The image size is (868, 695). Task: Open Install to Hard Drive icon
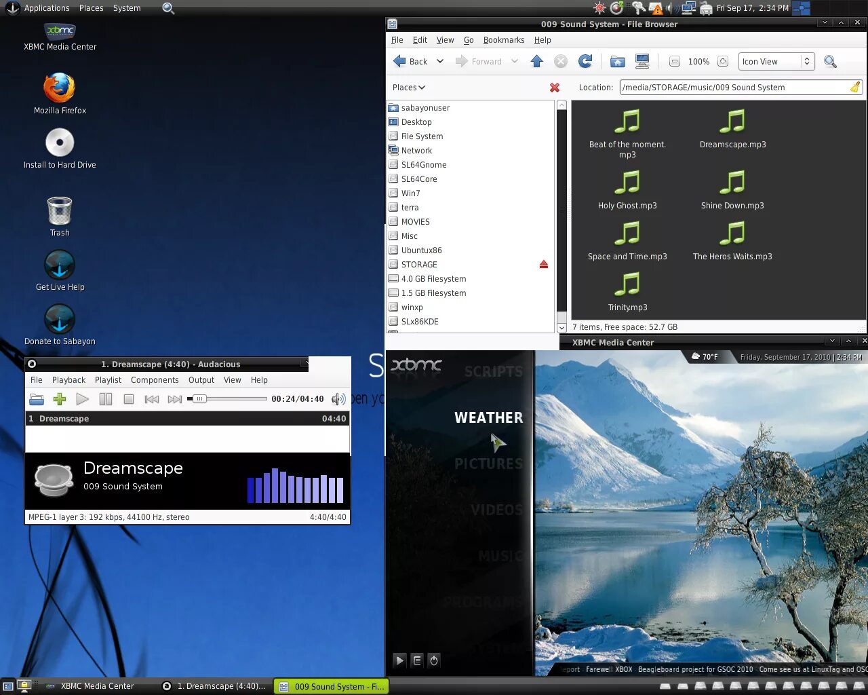[60, 149]
